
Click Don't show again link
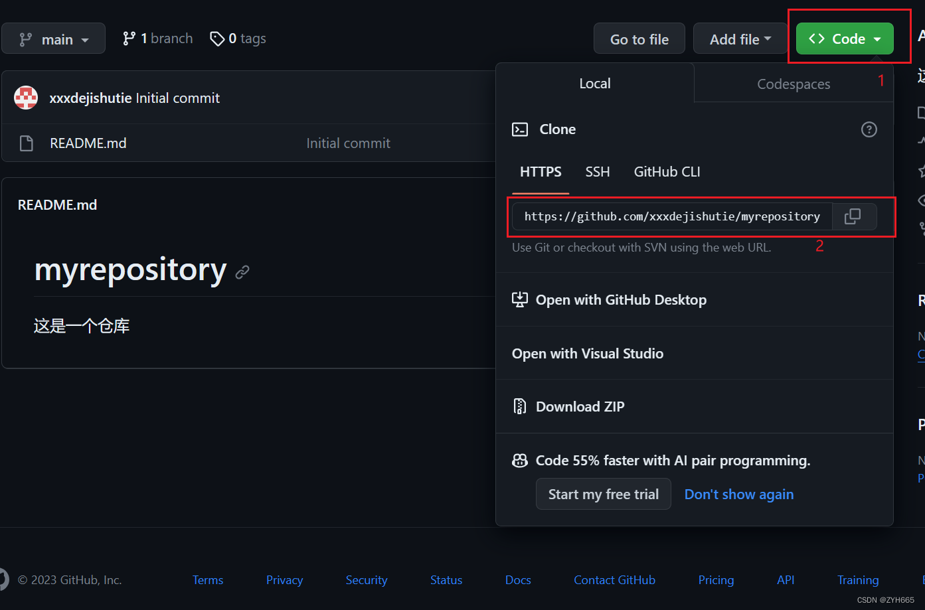[739, 495]
